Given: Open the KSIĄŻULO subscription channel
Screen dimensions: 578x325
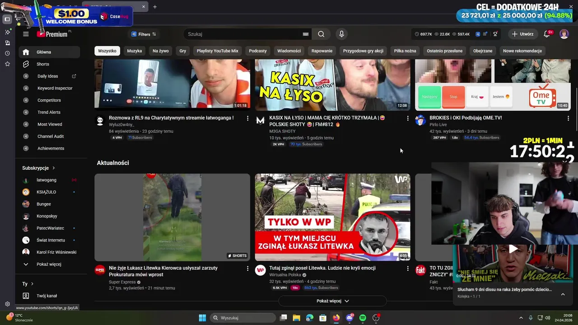Looking at the screenshot, I should click(50, 192).
